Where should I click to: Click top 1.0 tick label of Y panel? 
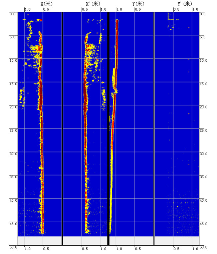pos(119,9)
